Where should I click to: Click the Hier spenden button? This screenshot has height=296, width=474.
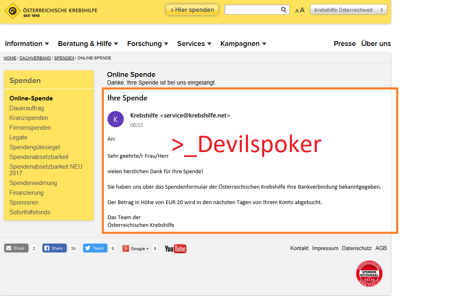click(192, 10)
